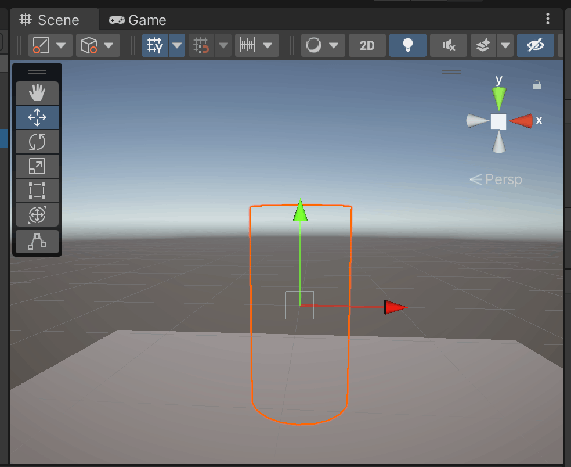Toggle the gizmo rotation lock icon

(x=537, y=85)
